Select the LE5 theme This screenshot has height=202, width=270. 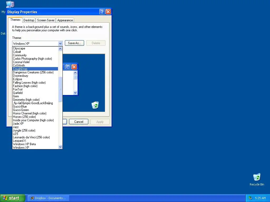(x=35, y=134)
